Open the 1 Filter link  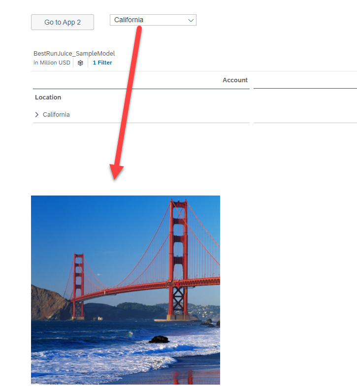102,63
